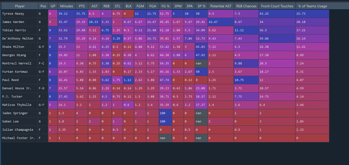
Task: Sort table by GP column header
Action: tap(53, 6)
